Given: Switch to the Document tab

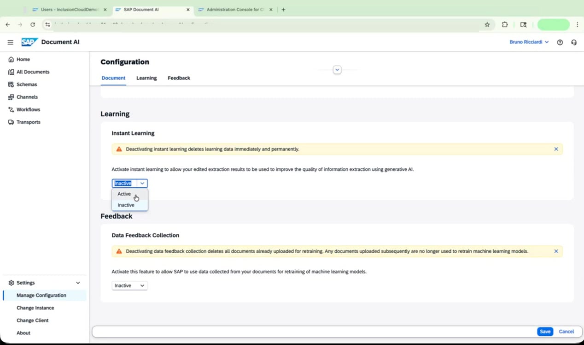Looking at the screenshot, I should point(113,78).
